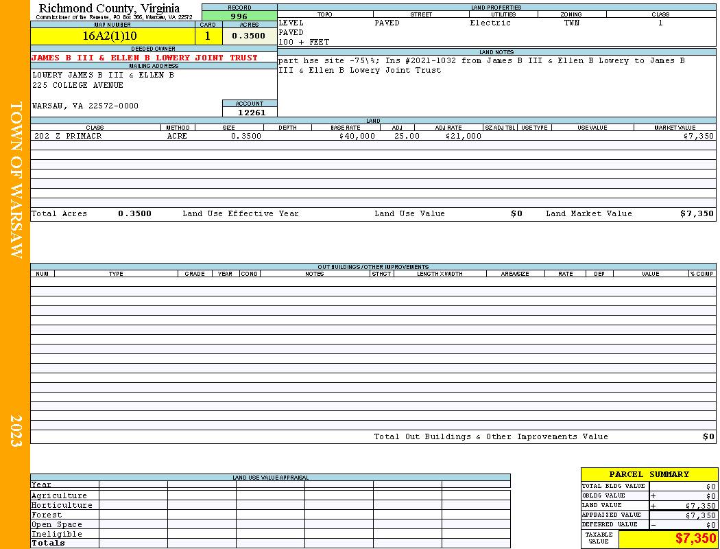This screenshot has height=549, width=720.
Task: Click the Forest row label
Action: [46, 515]
